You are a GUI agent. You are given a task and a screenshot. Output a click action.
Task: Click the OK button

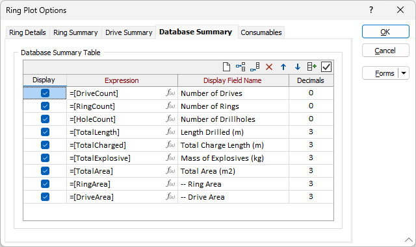pos(385,32)
